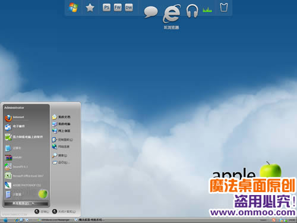Screen dimensions: 297x223
Task: Launch Dreamweaver via the DW dock icon
Action: [129, 8]
